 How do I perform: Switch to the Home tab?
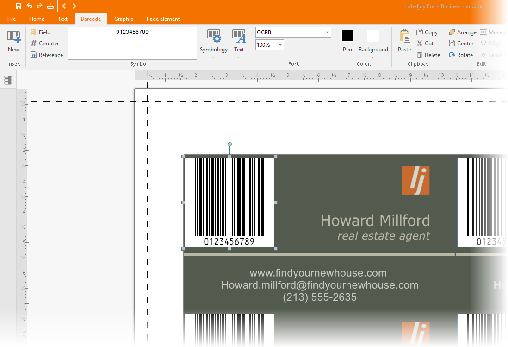pos(37,19)
